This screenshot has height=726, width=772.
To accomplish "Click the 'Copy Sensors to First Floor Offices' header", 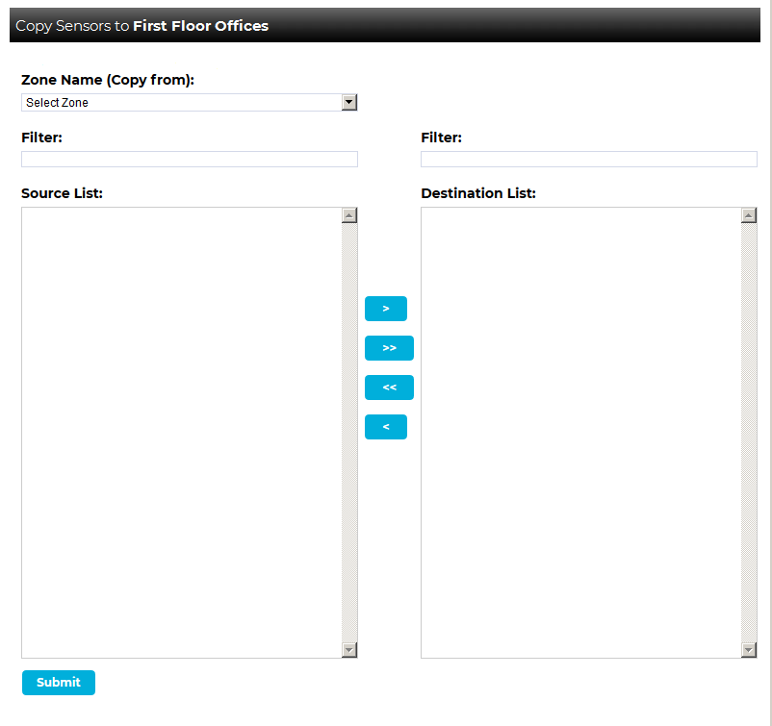I will [x=142, y=26].
